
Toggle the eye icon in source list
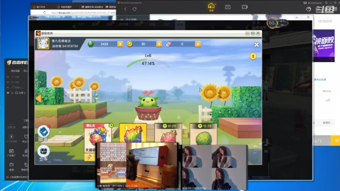[x=8, y=93]
